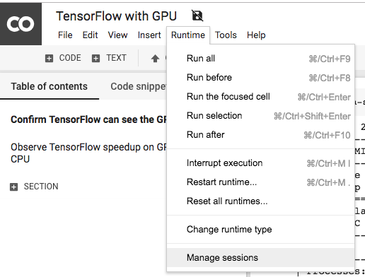Viewport: 365px width, 277px height.
Task: Open Confirm TensorFlow can see the GPU heading
Action: (88, 119)
